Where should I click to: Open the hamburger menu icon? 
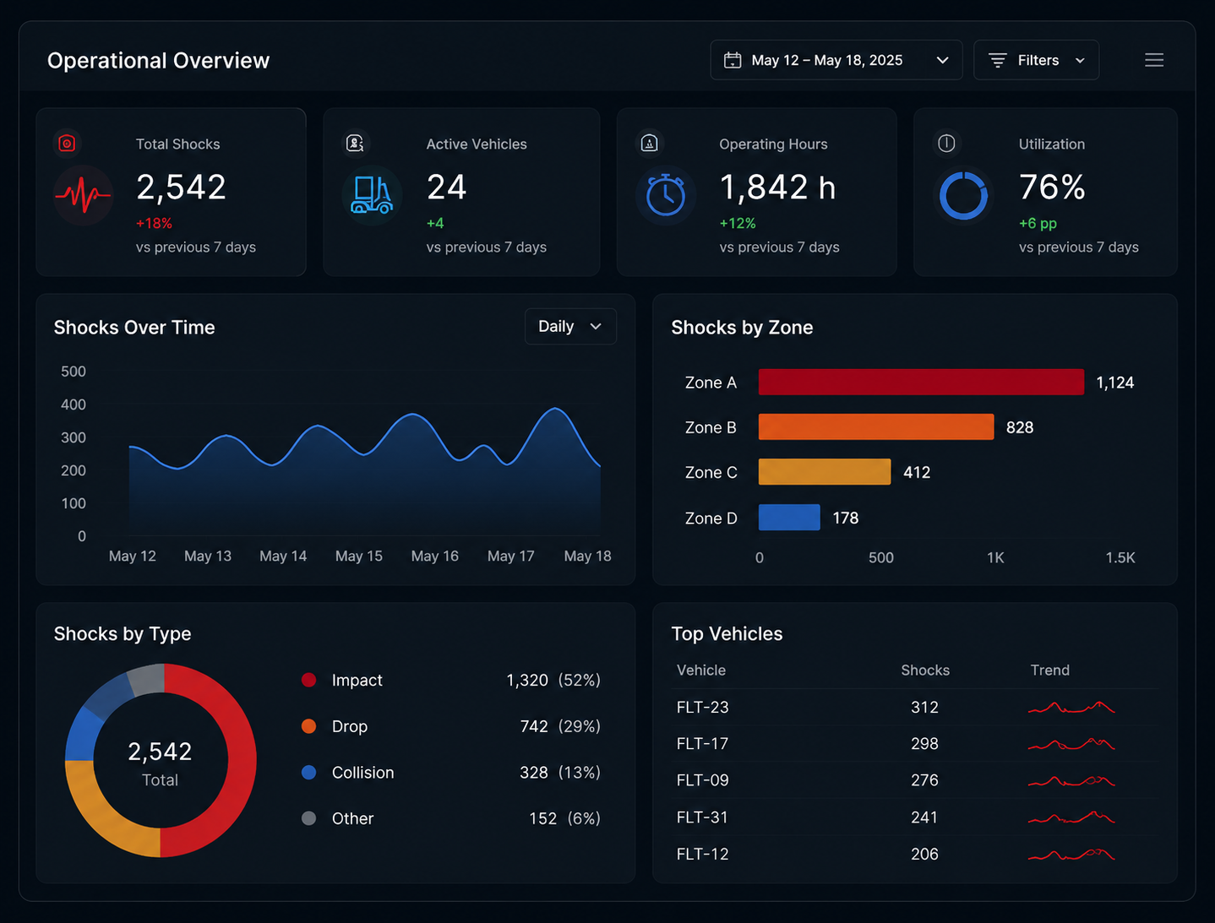[x=1154, y=60]
